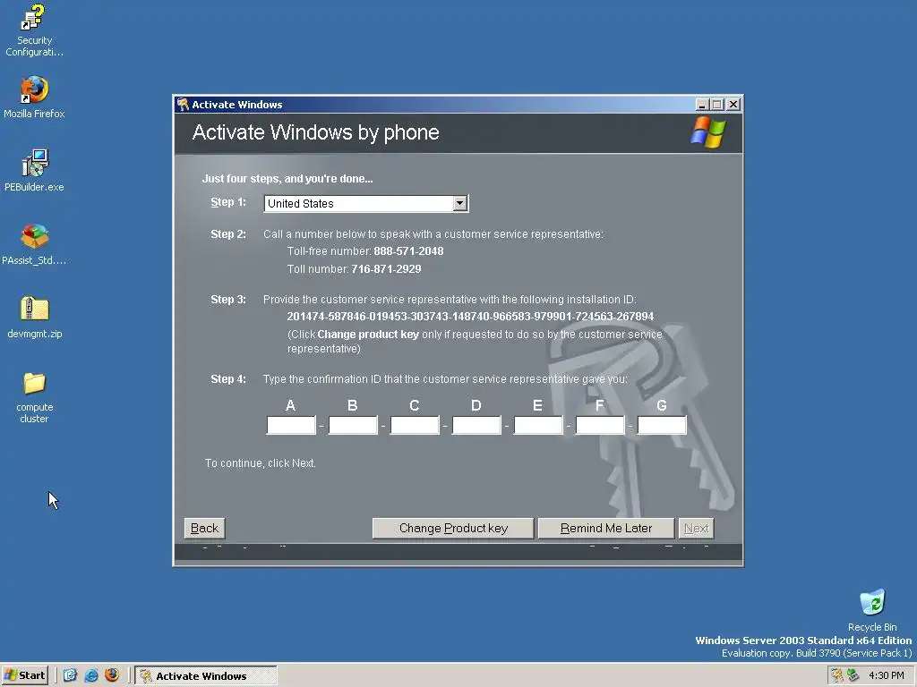Screen dimensions: 917x687
Task: Click confirmation ID field G
Action: pyautogui.click(x=662, y=425)
